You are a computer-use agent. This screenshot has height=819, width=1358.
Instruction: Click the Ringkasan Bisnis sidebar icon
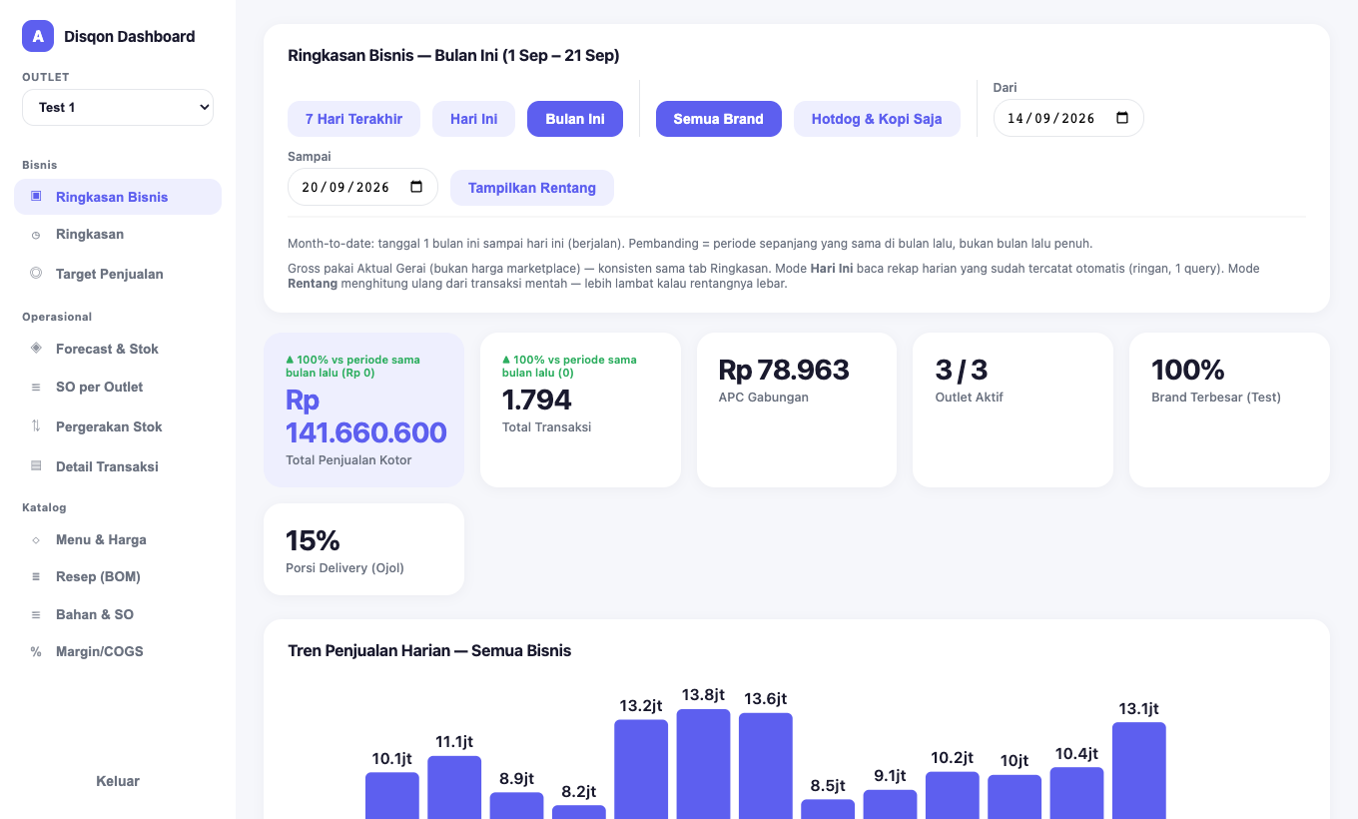[x=36, y=196]
